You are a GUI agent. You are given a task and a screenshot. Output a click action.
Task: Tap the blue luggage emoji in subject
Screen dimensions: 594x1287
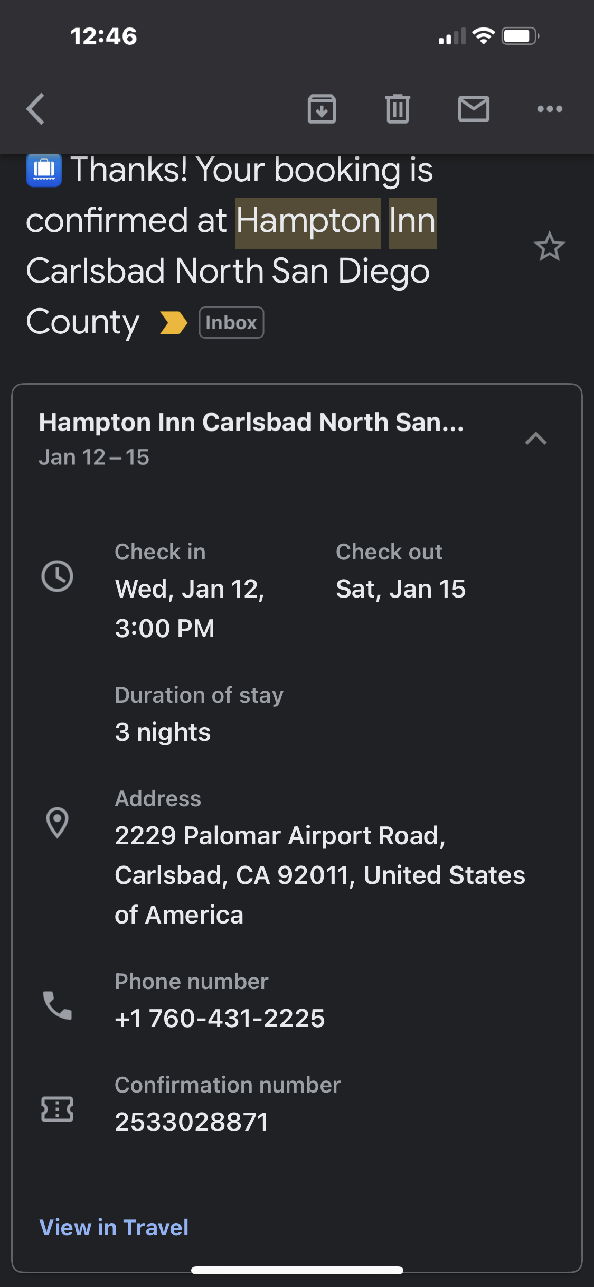[x=44, y=170]
